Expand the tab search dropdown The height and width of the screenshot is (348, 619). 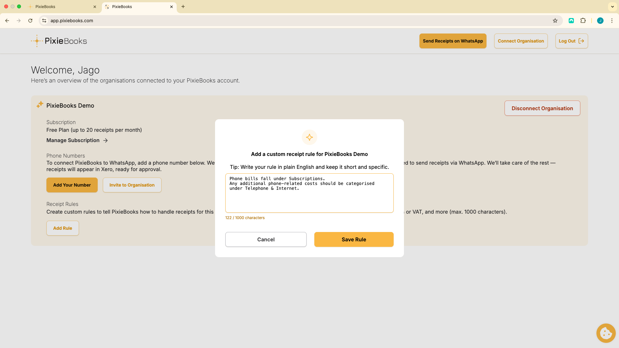click(612, 6)
